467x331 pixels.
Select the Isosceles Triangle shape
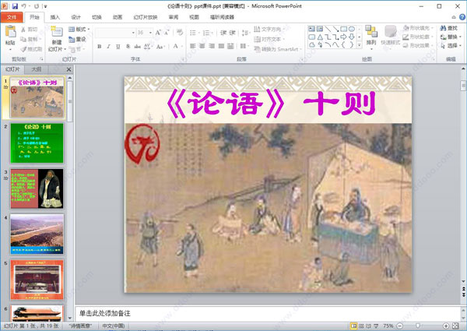pyautogui.click(x=320, y=37)
